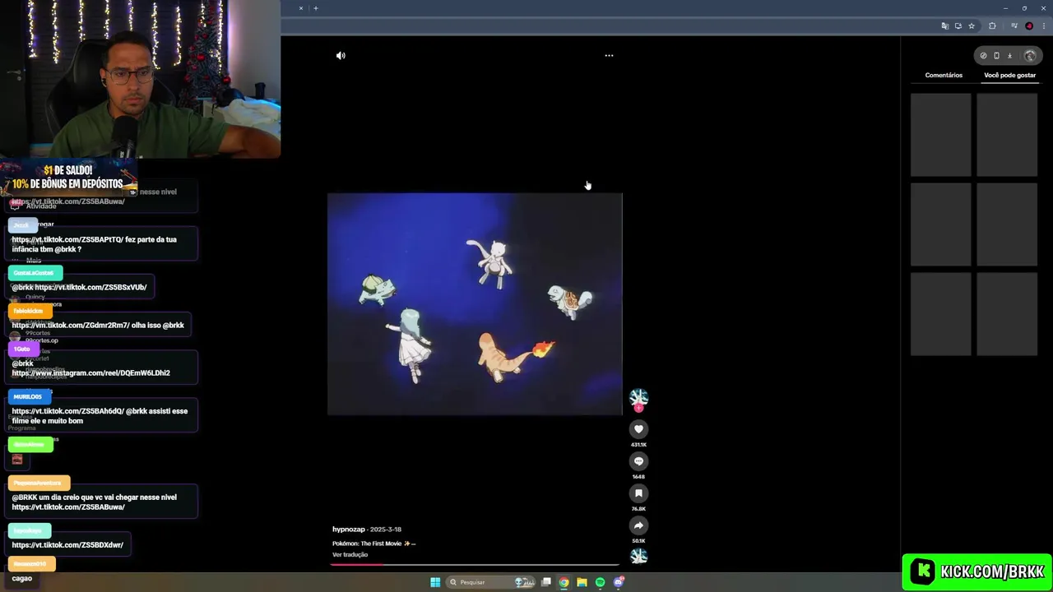Click the 10% de bônus em depósitos banner
The width and height of the screenshot is (1053, 592).
pos(69,177)
